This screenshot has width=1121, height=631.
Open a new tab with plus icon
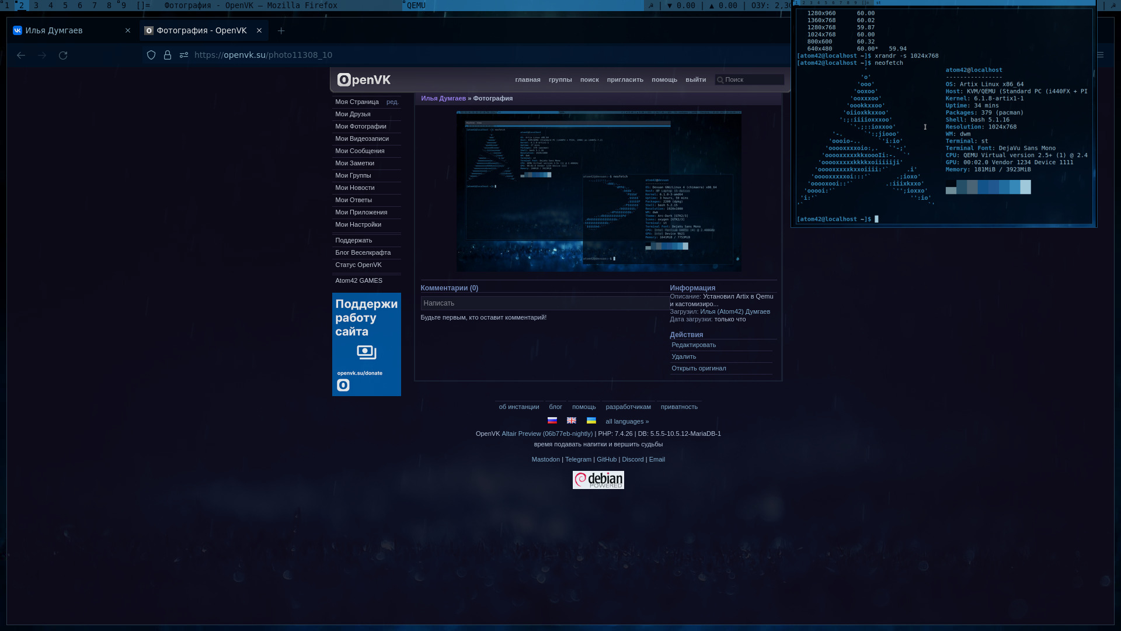point(281,30)
